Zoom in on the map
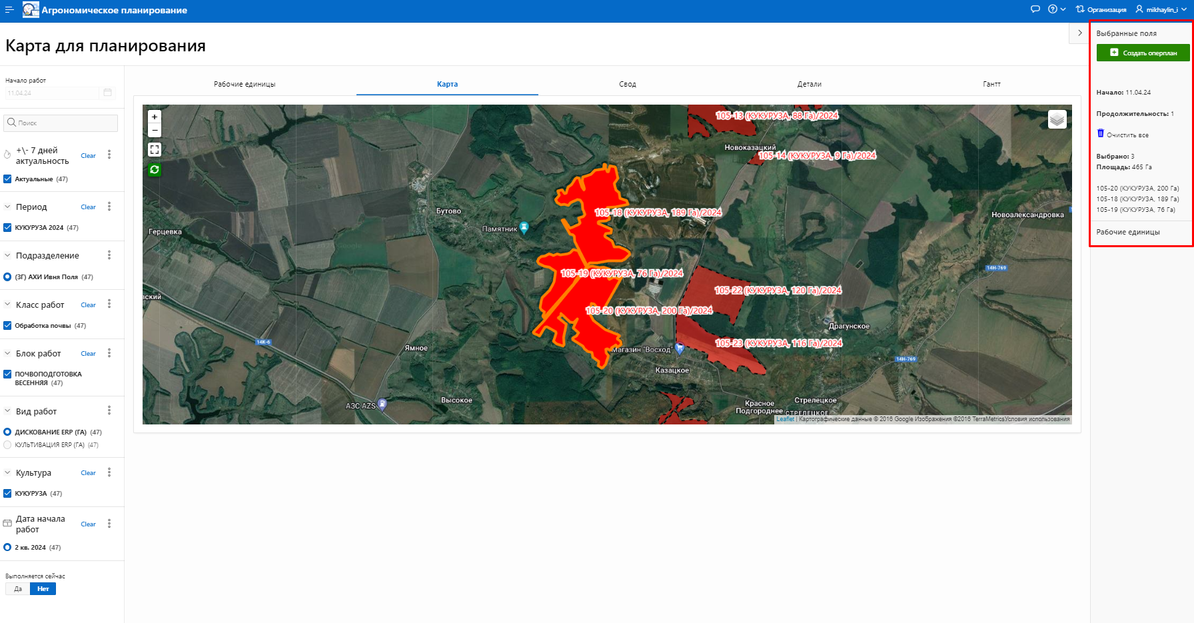1194x623 pixels. point(155,117)
